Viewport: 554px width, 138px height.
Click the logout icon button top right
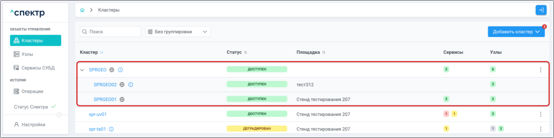[541, 10]
